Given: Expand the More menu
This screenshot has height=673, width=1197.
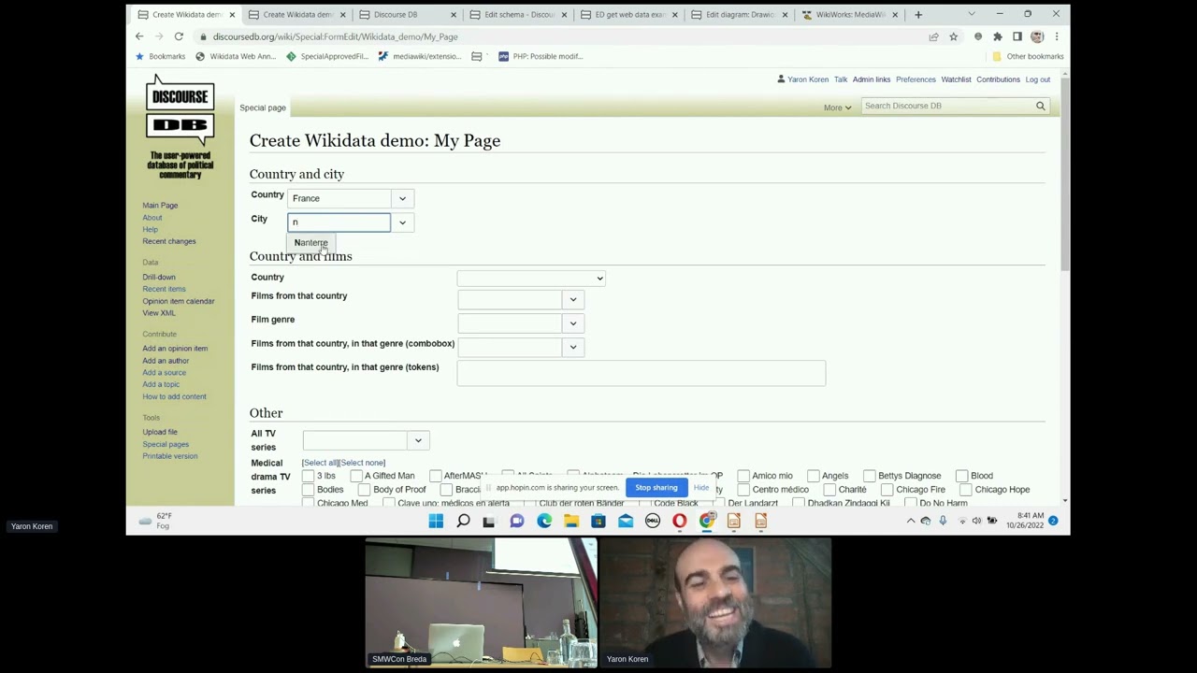Looking at the screenshot, I should click(837, 107).
